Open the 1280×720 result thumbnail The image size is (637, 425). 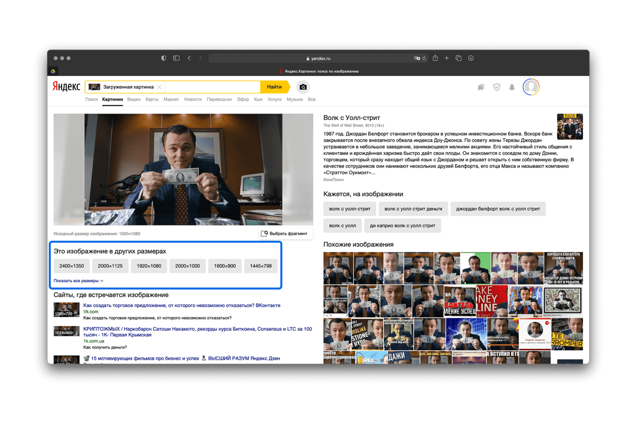click(66, 310)
